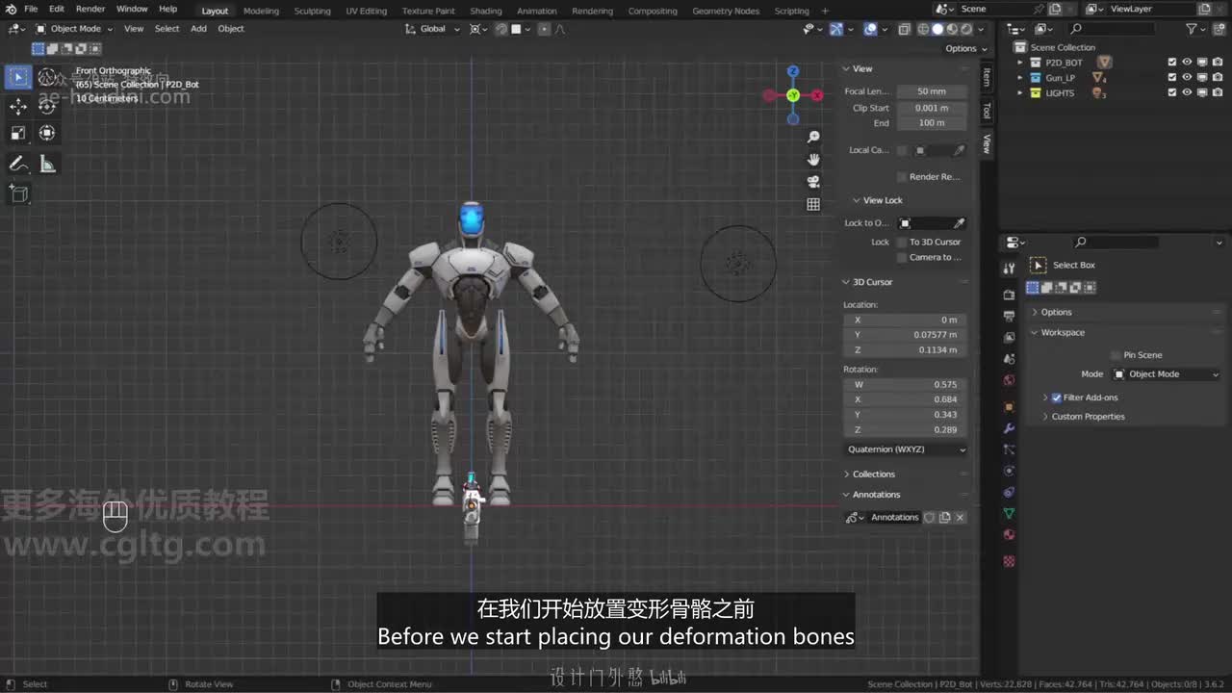Activate the Scale tool
Screen dimensions: 1232x693
18,133
